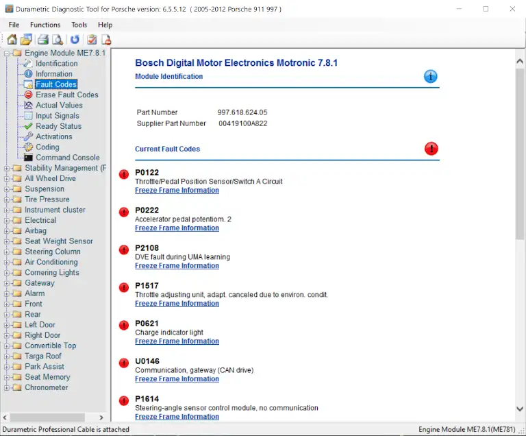Viewport: 526px width, 436px height.
Task: Click the blue module information icon
Action: coord(431,77)
